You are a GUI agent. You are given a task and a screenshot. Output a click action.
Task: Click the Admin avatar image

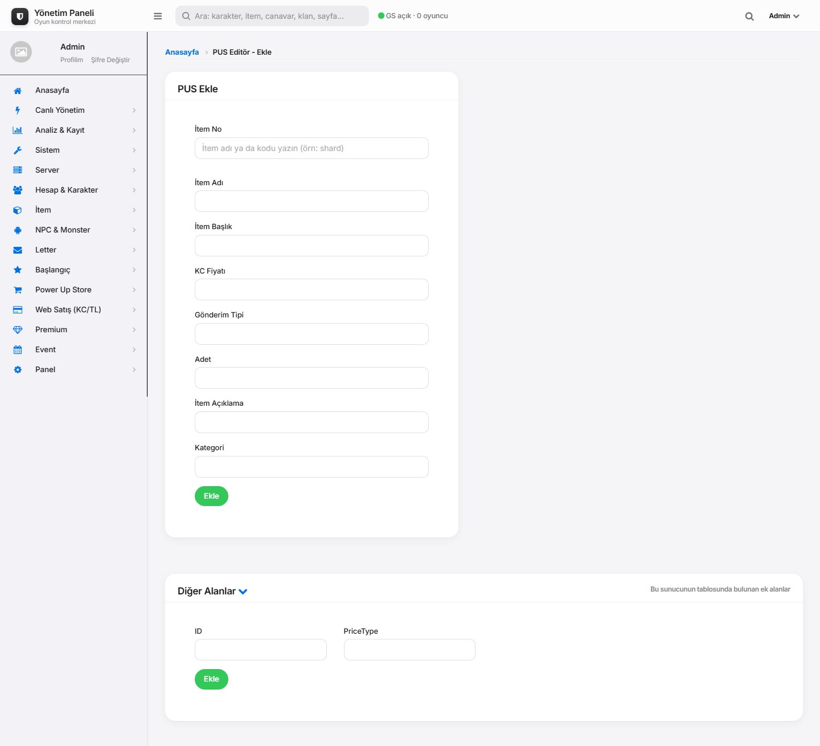(21, 52)
